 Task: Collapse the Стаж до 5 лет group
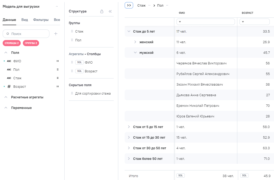(129, 31)
